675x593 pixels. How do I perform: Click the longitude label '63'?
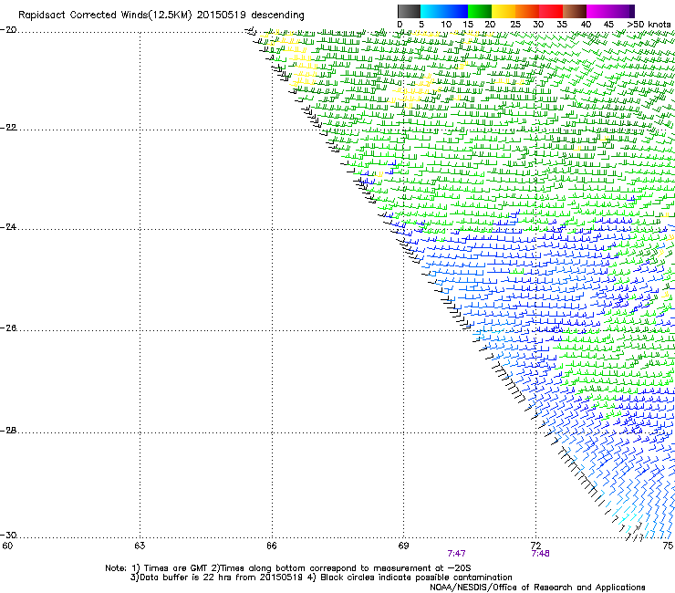140,546
